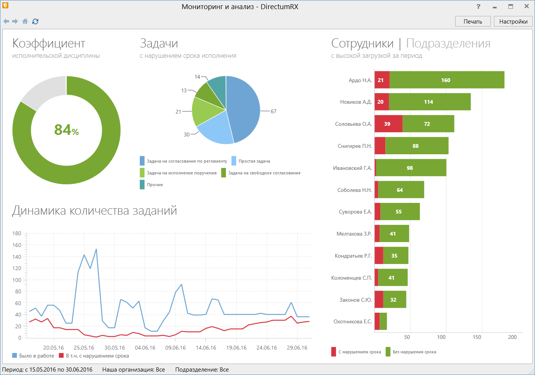Click green bar 41 for Коломенцев С.П.
The image size is (535, 375).
coord(393,278)
